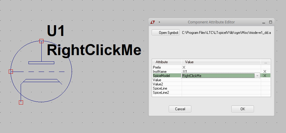Minimize the Component Attribute Editor window
The image size is (286, 133).
pyautogui.click(x=264, y=22)
